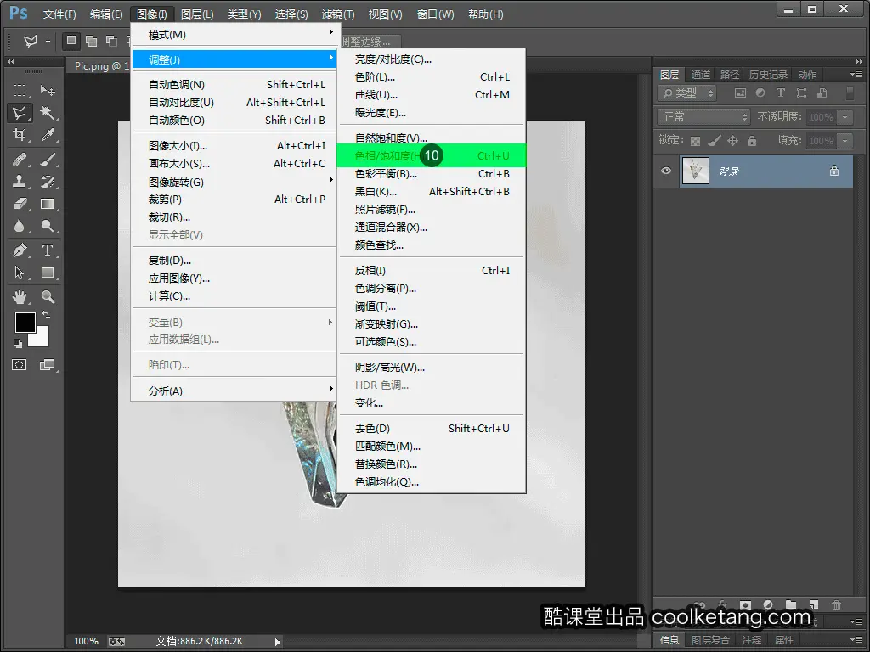The height and width of the screenshot is (652, 870).
Task: Select the Rectangular Marquee tool
Action: 20,90
